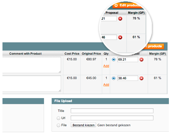
Task: Click the Geen bestand gekozen text
Action: click(x=114, y=125)
